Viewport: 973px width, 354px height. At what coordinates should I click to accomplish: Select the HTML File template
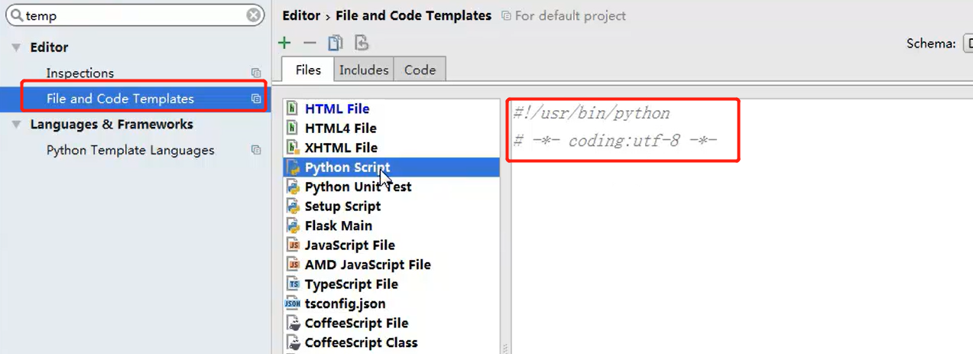click(x=337, y=109)
